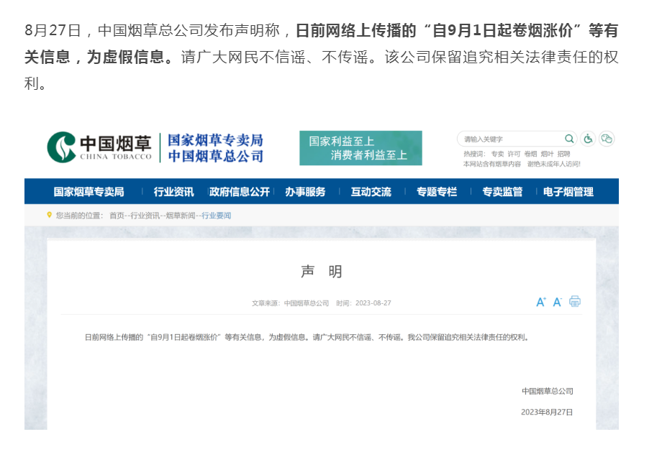Open 专卖监管 in navigation bar
The image size is (662, 470).
click(x=502, y=192)
